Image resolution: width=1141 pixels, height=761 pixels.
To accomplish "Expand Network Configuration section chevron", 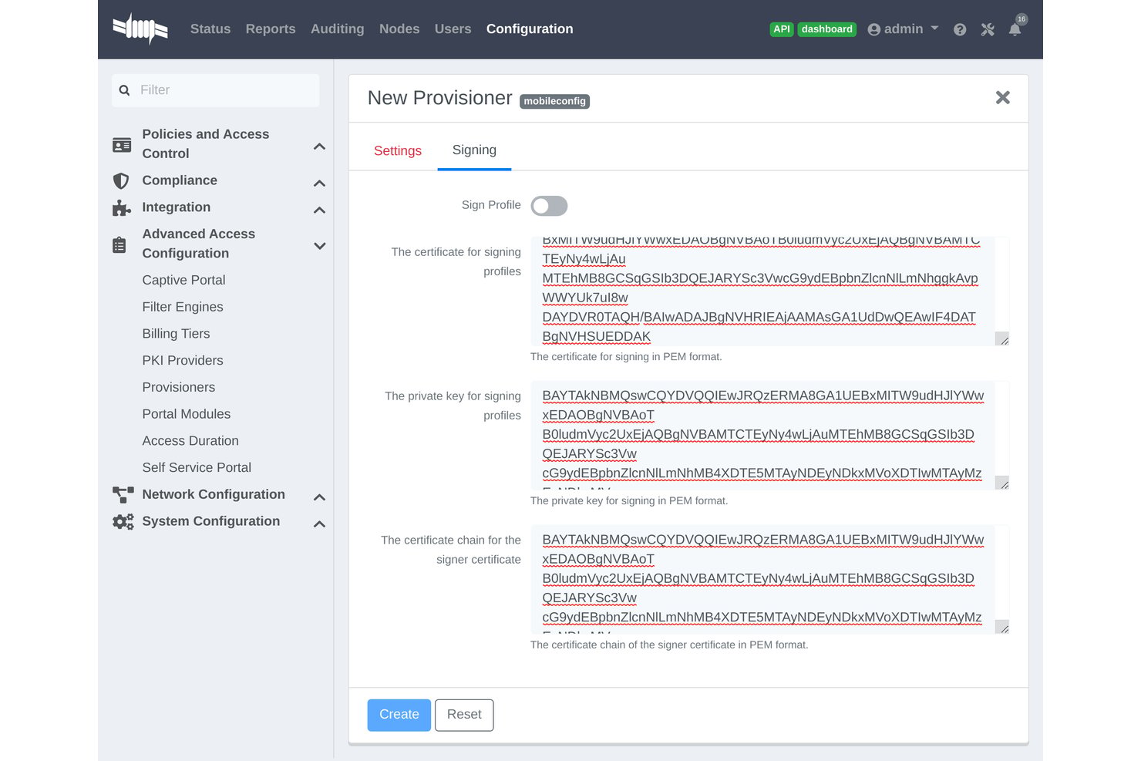I will point(319,497).
